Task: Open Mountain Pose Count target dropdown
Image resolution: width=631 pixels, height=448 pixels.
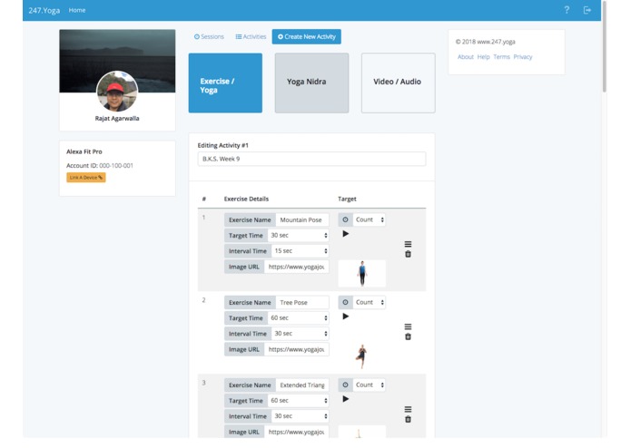Action: pyautogui.click(x=369, y=219)
